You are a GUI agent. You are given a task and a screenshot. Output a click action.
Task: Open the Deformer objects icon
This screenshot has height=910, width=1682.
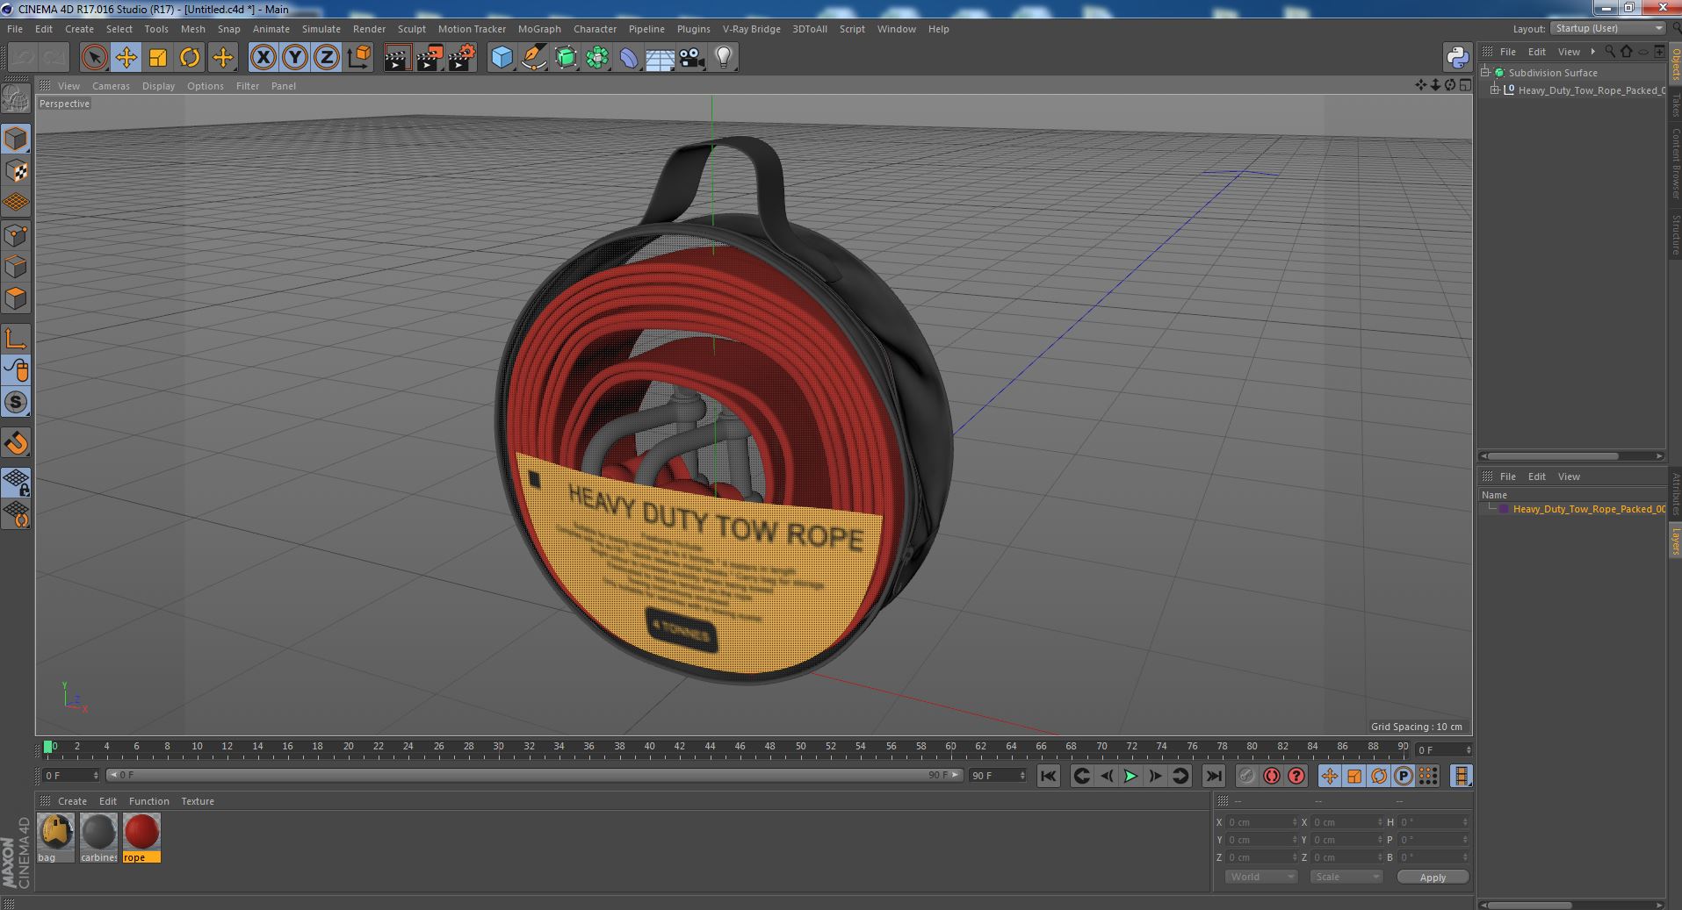click(629, 58)
